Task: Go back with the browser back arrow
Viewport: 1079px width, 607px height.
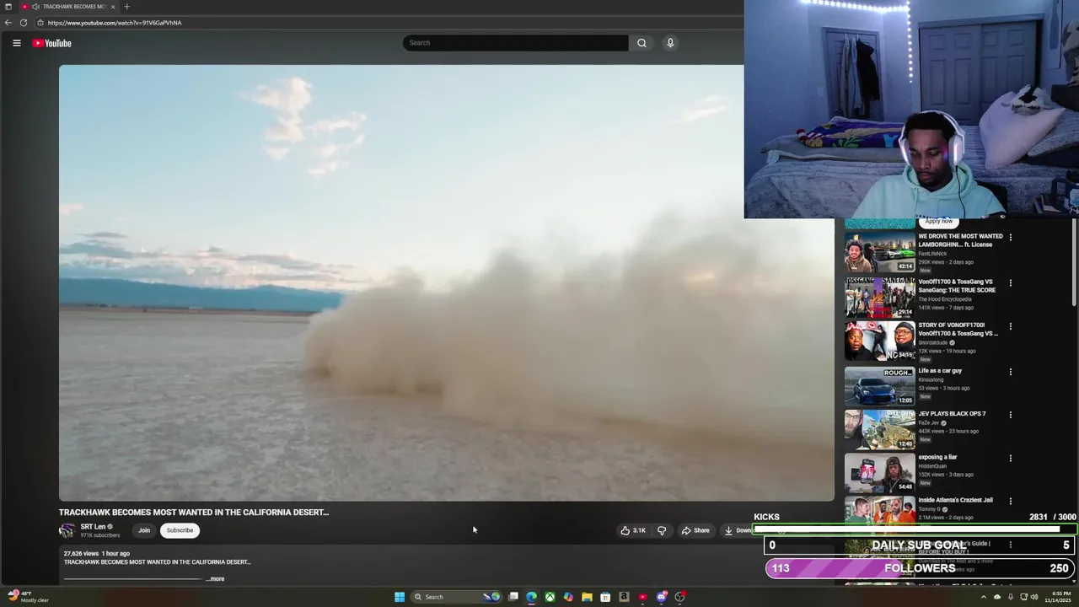Action: point(8,23)
